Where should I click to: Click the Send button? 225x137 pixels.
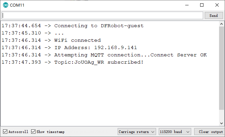[214, 16]
